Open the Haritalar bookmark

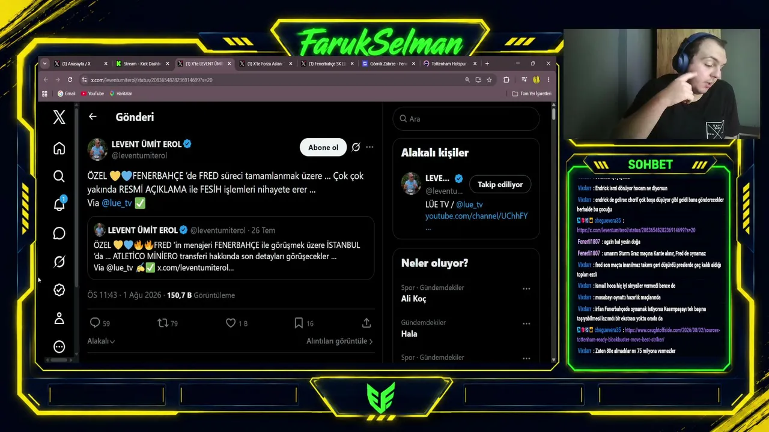click(121, 94)
